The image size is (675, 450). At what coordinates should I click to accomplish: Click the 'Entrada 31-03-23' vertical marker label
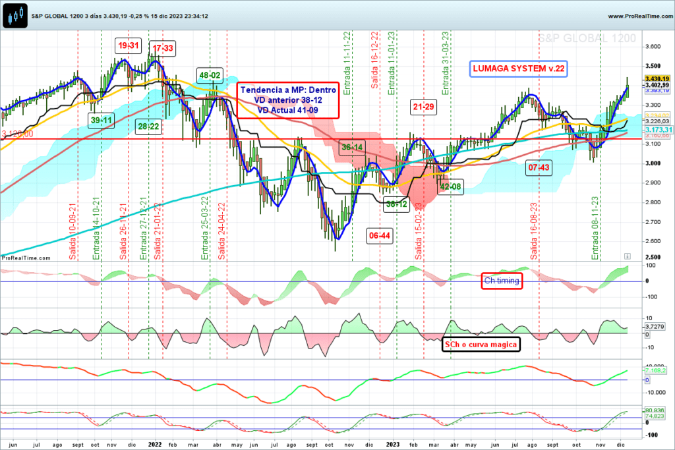tap(446, 63)
